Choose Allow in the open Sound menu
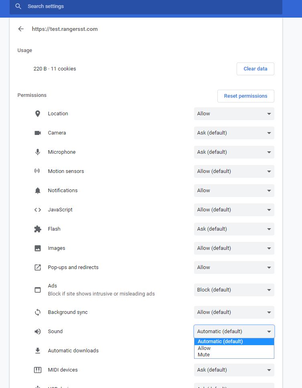 click(204, 348)
